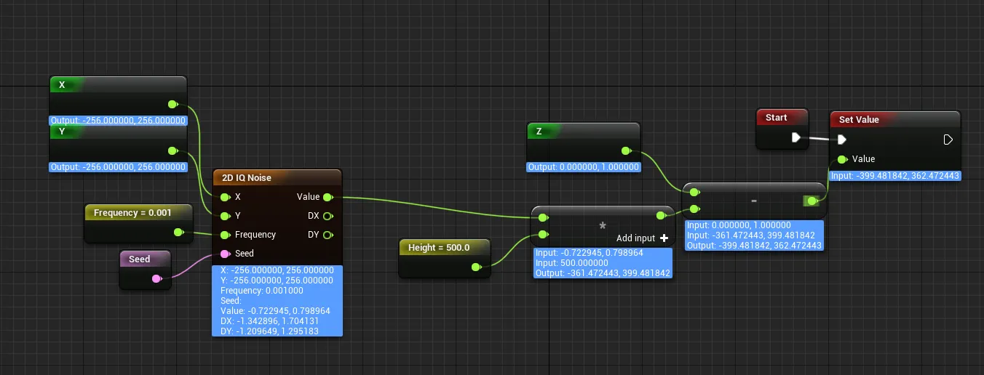This screenshot has height=375, width=984.
Task: Select the Height = 500.0 node
Action: pos(439,248)
